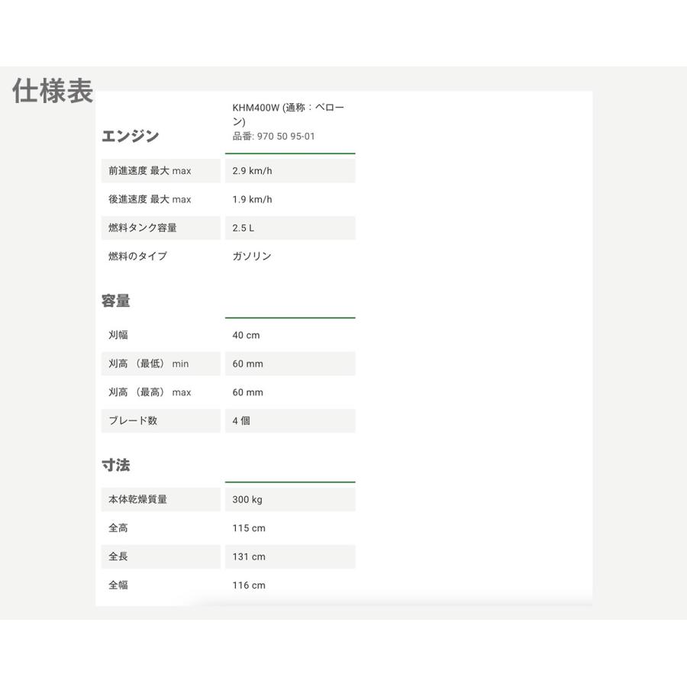This screenshot has height=687, width=687.
Task: Click the 40 cm cutting width value
Action: 246,335
